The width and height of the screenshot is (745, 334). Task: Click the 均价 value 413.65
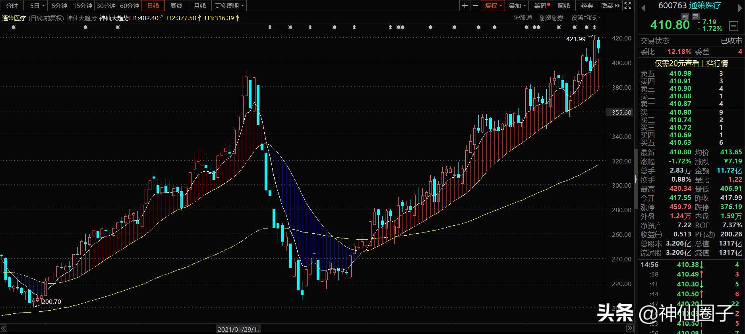731,152
